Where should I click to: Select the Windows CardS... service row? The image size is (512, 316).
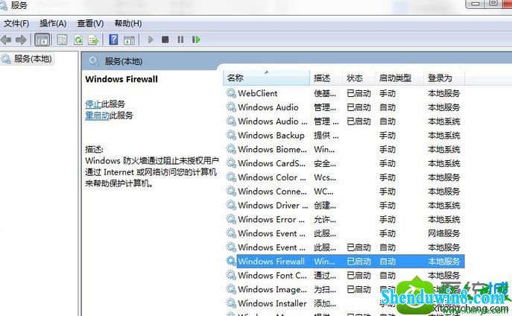click(x=344, y=163)
